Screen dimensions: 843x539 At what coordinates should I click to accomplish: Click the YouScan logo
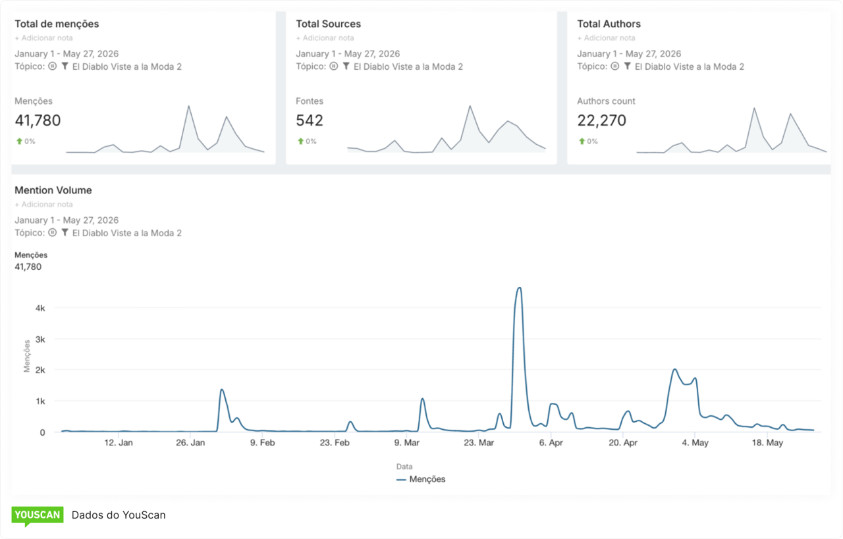pos(38,516)
